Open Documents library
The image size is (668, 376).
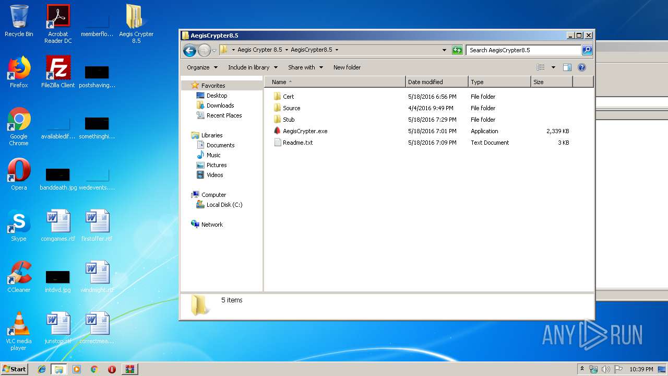(x=220, y=145)
